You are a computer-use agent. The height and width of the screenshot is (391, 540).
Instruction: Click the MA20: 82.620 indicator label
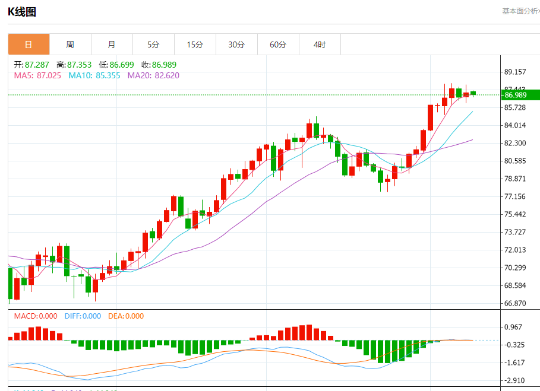(x=153, y=75)
